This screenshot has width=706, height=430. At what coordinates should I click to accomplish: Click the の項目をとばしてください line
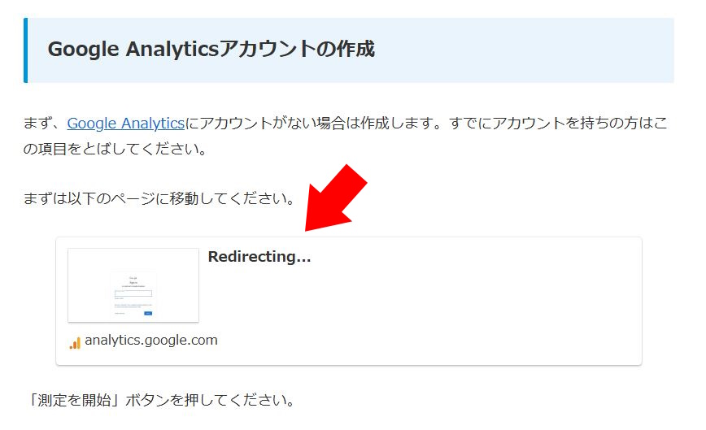point(115,149)
